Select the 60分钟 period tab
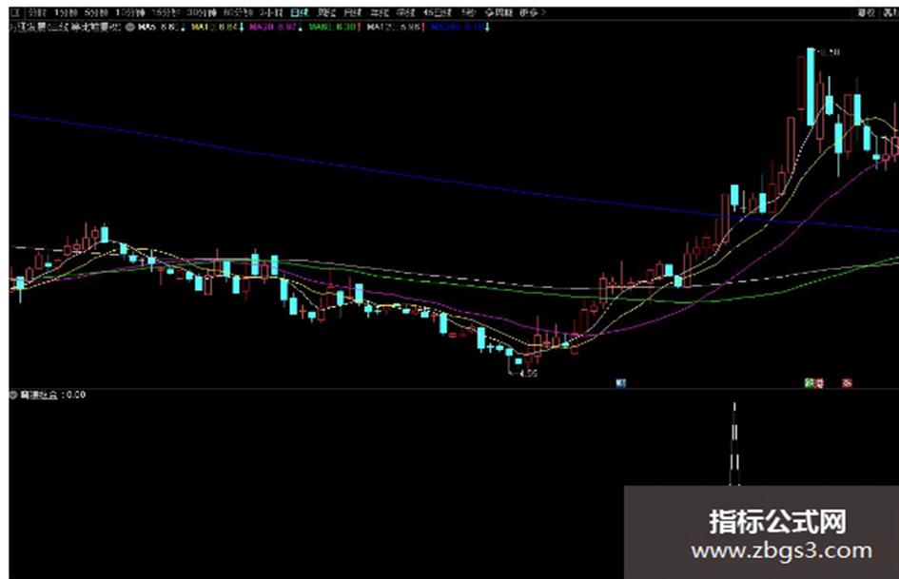This screenshot has width=899, height=579. point(238,12)
